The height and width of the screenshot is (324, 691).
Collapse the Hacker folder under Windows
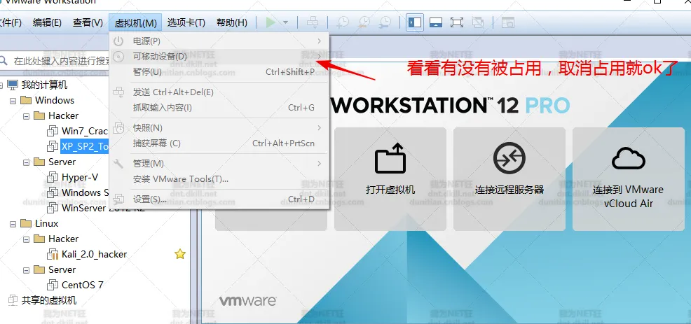point(26,116)
